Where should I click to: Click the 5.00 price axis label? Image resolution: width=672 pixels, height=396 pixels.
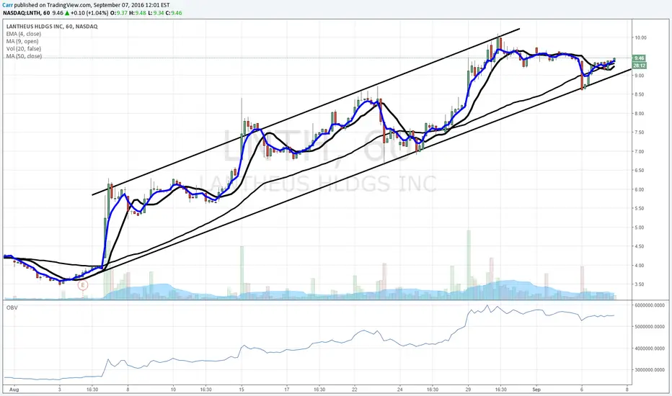[639, 228]
